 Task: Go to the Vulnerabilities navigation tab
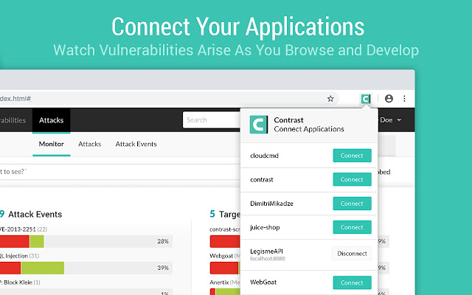tap(13, 120)
